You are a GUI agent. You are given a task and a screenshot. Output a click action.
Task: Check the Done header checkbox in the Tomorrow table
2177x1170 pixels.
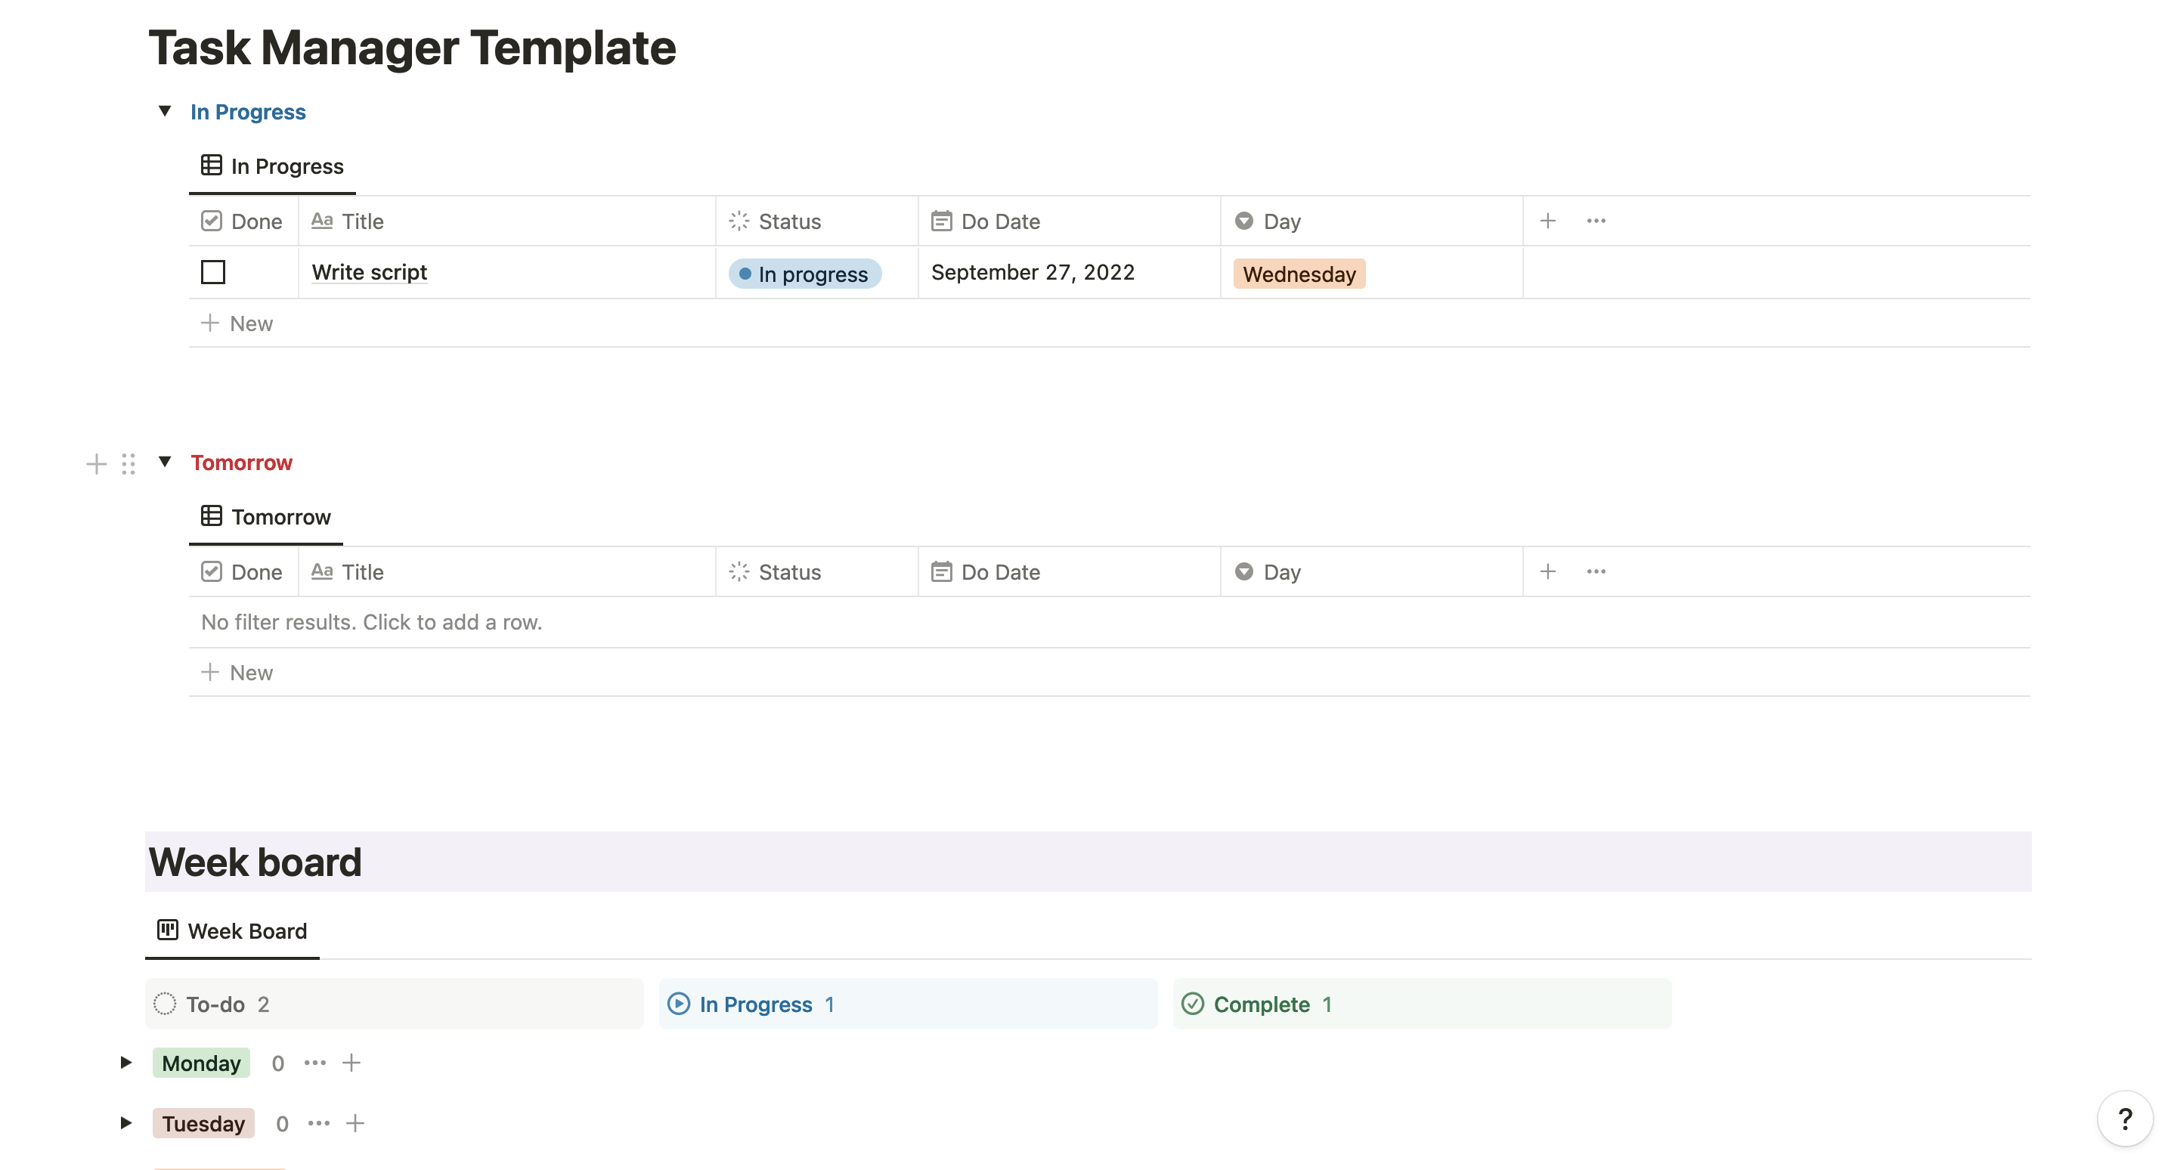(x=213, y=571)
